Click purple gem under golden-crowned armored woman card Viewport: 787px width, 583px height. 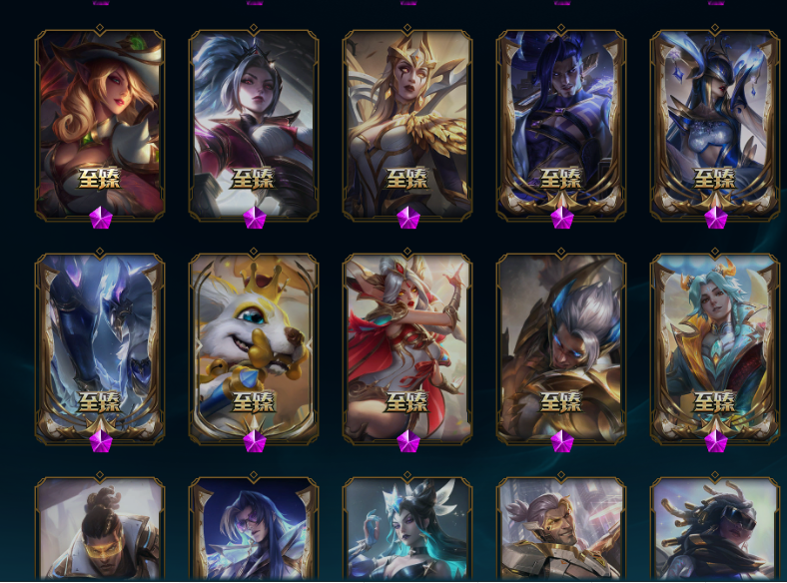click(407, 218)
